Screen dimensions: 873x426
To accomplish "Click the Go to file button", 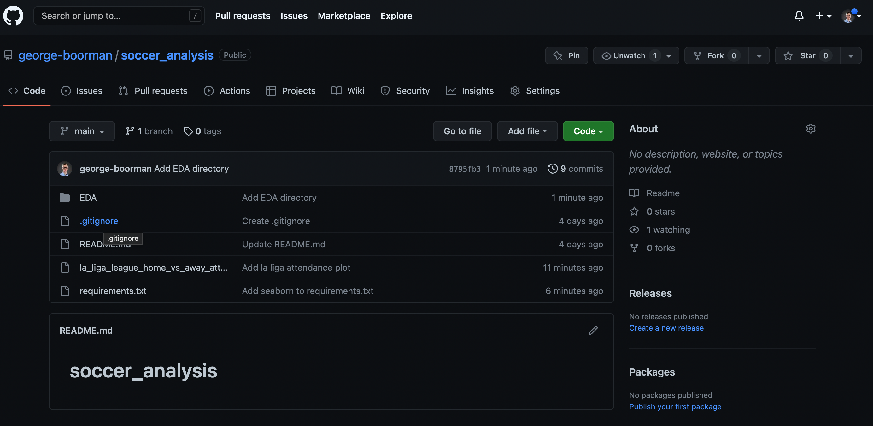I will (462, 131).
